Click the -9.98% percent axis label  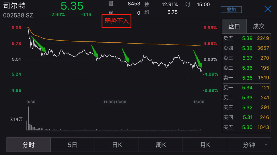click(x=210, y=91)
